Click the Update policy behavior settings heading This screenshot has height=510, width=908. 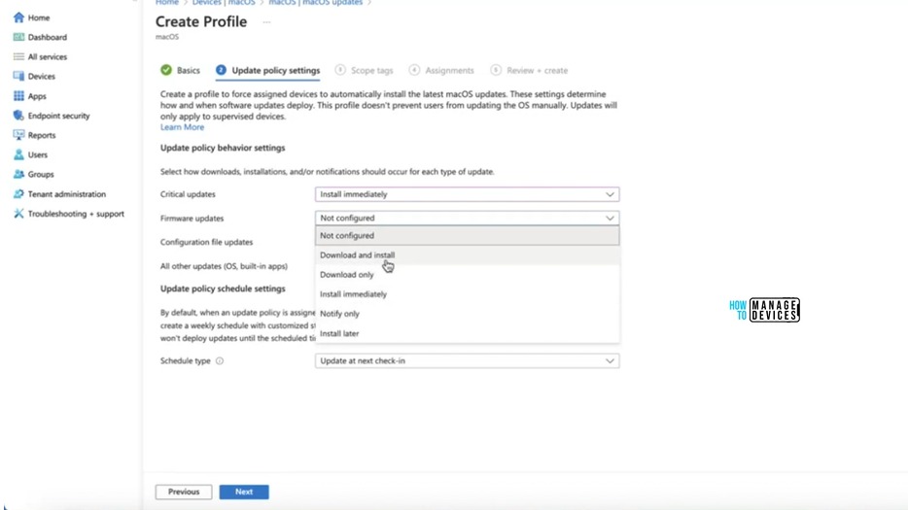click(x=223, y=149)
